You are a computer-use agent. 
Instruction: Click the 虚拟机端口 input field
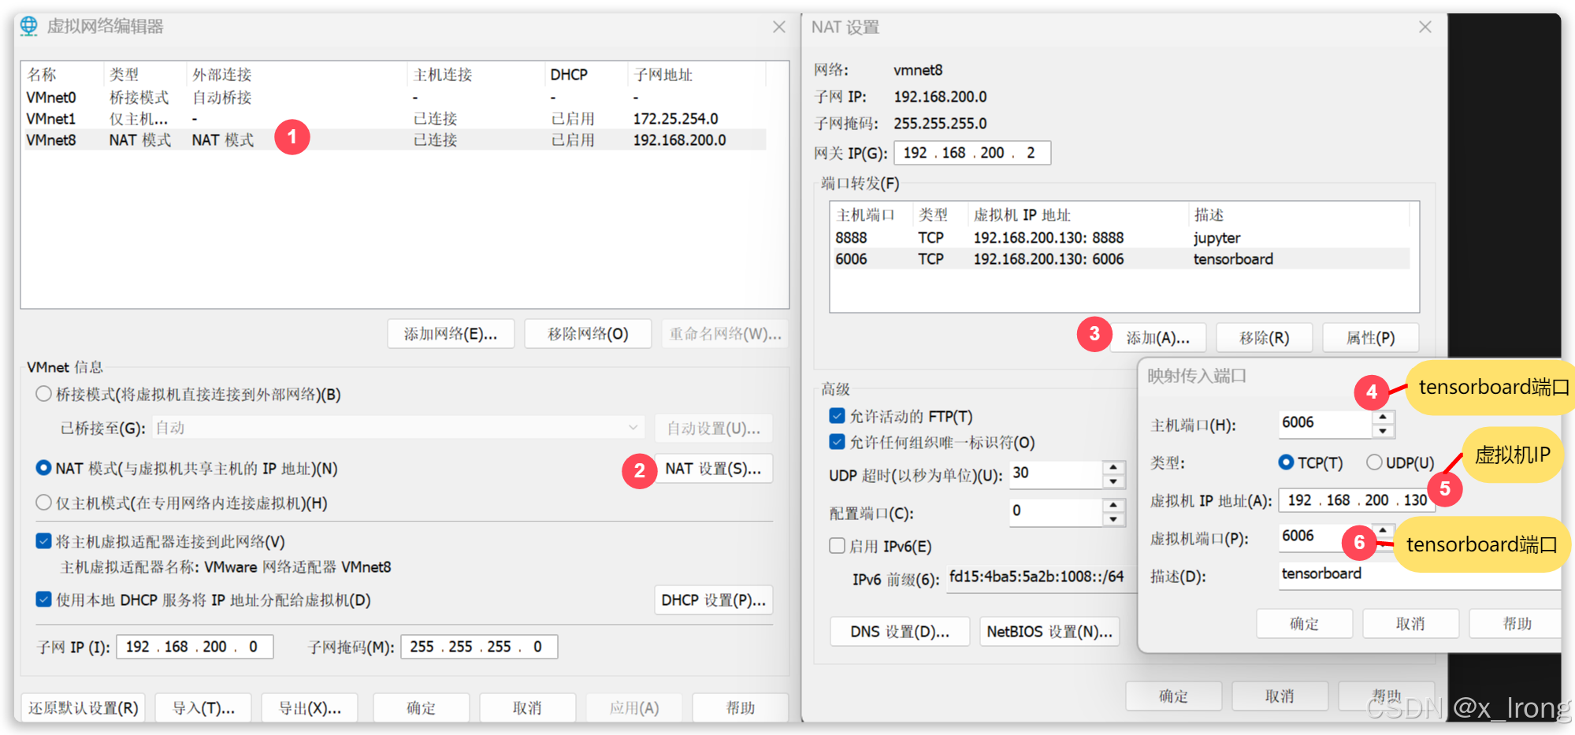(1325, 536)
